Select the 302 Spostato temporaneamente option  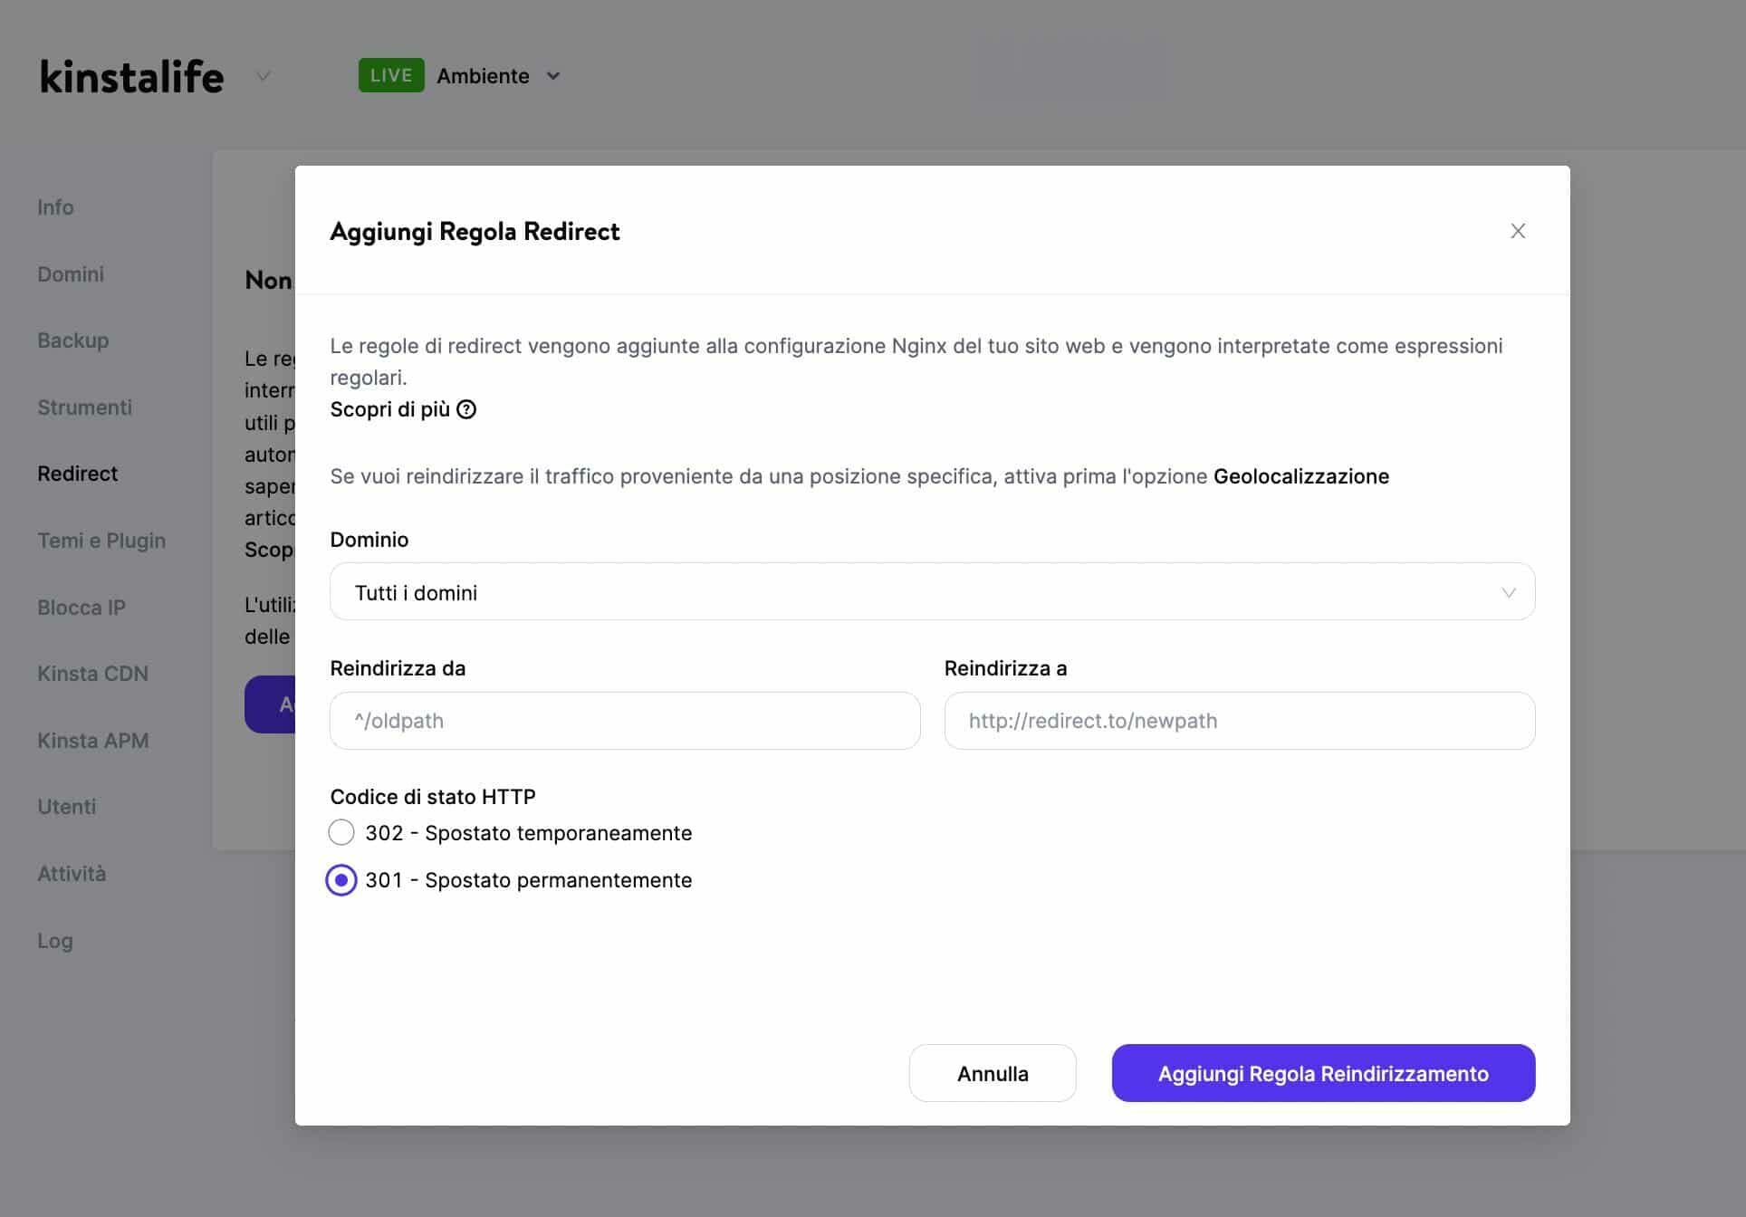[x=341, y=832]
